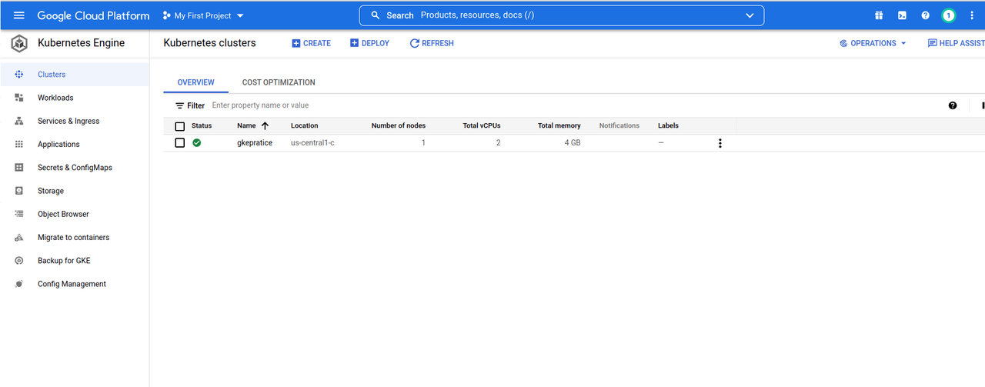Open the help question-mark icon in the header

tap(925, 15)
